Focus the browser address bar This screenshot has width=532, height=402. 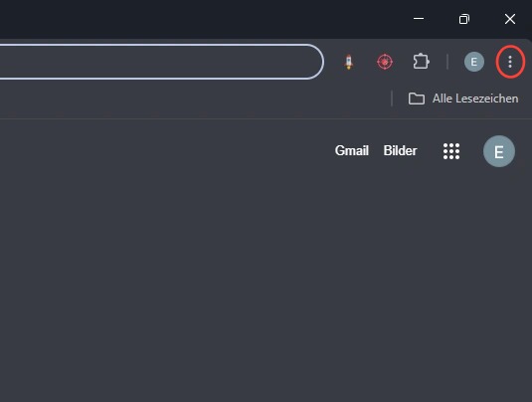159,62
